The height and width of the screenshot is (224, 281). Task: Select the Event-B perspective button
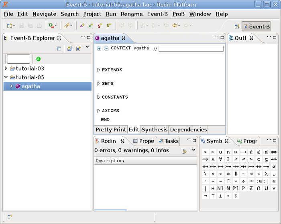256,26
